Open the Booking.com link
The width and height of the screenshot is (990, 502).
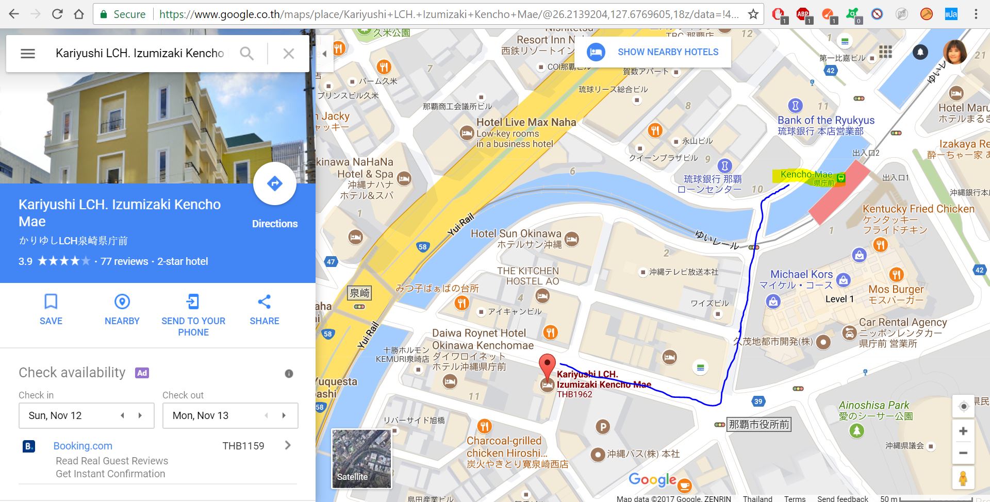pos(83,446)
